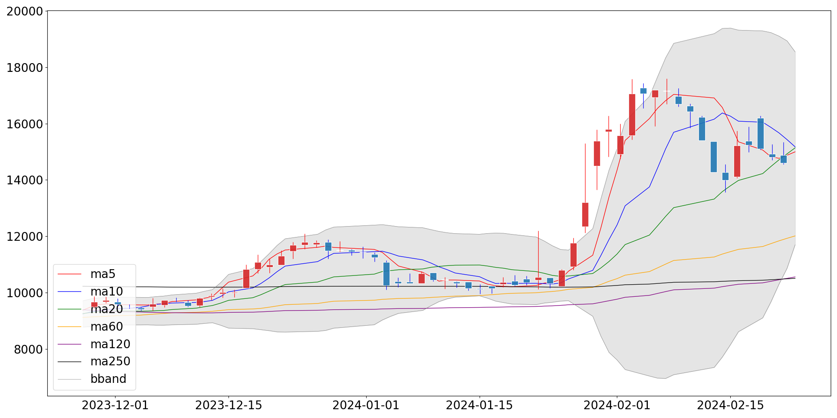Viewport: 837px width, 418px height.
Task: Click the ma20 legend label
Action: [x=106, y=309]
